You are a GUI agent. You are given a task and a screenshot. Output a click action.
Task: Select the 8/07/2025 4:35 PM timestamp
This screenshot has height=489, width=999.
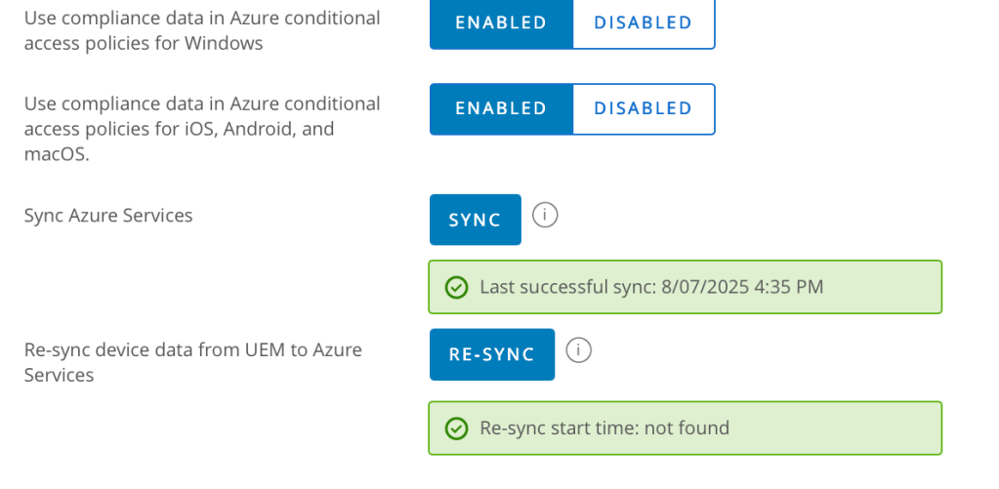[x=744, y=287]
